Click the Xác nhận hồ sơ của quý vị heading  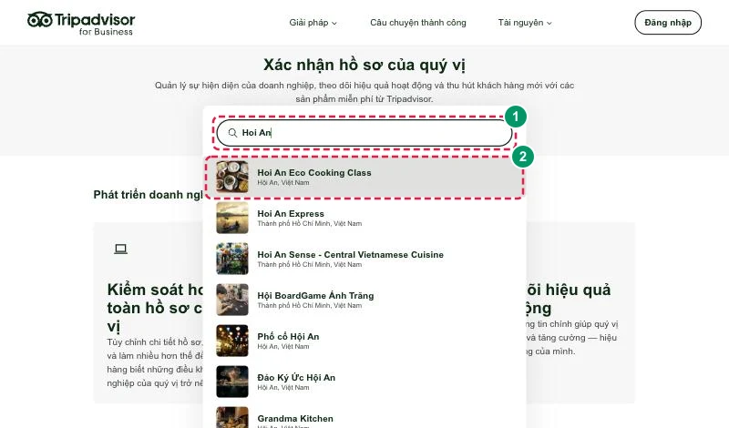(364, 65)
